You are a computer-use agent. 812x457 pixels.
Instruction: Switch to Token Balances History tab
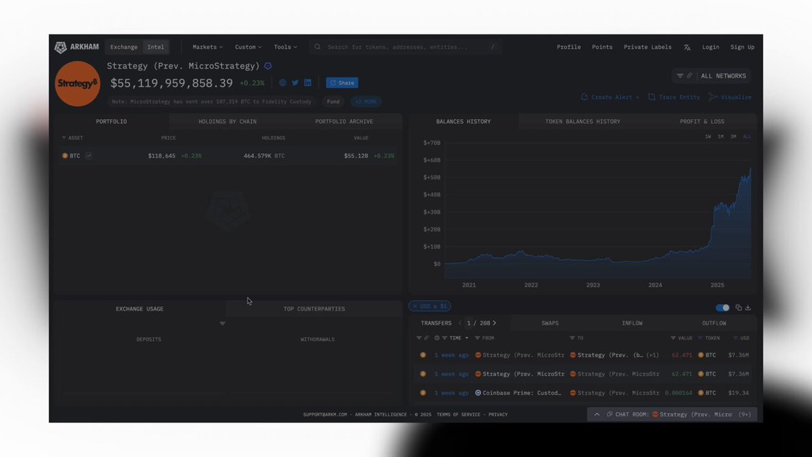(x=583, y=121)
